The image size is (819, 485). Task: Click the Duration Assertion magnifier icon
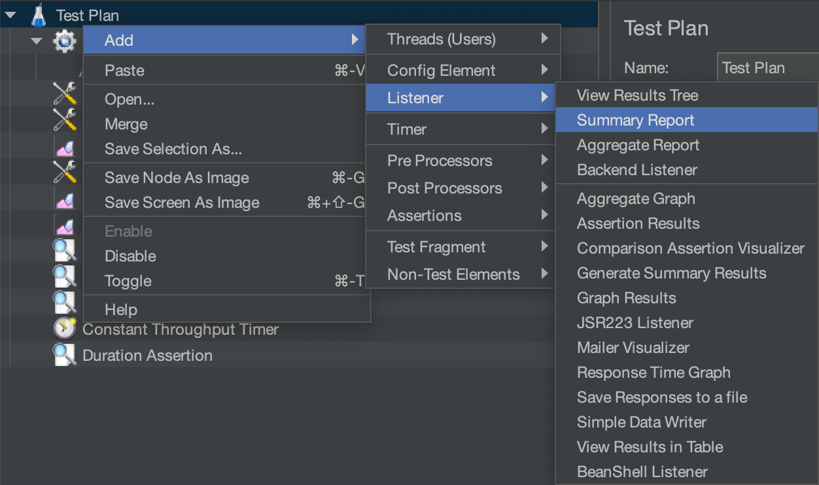64,355
